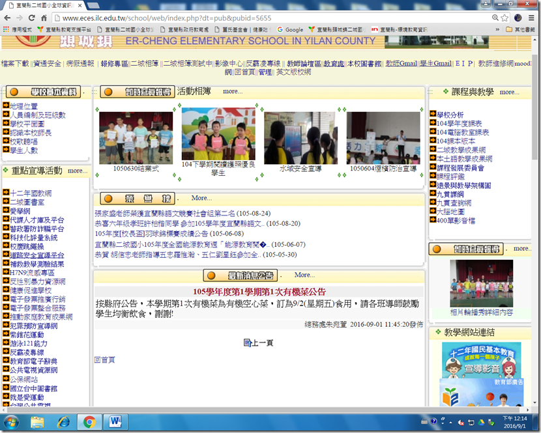Show hidden system tray icons
The height and width of the screenshot is (433, 541).
tap(450, 423)
